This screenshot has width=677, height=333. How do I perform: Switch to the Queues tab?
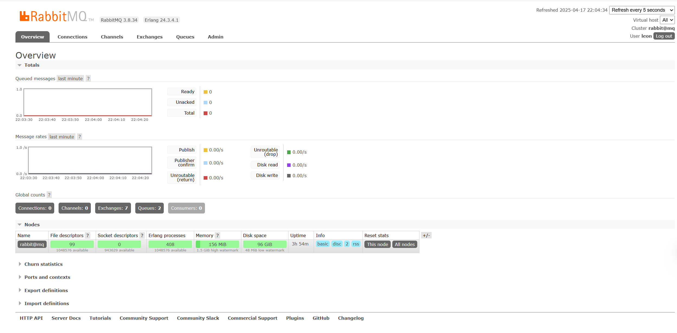(x=185, y=37)
